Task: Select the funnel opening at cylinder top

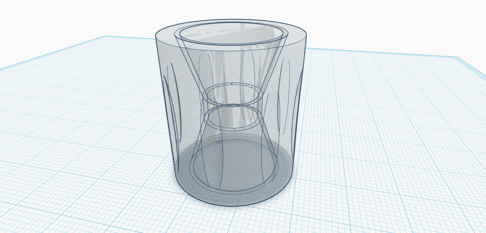Action: tap(231, 34)
